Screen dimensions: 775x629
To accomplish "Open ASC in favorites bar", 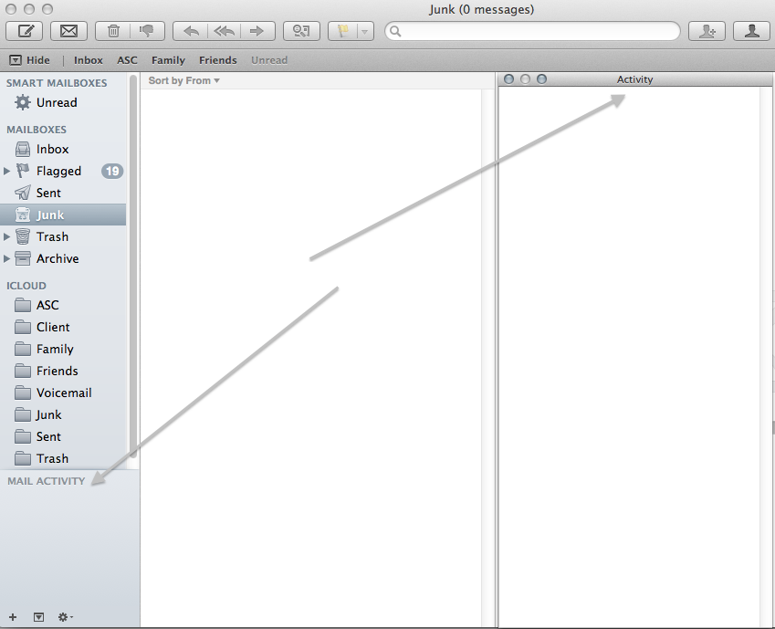I will click(x=127, y=60).
